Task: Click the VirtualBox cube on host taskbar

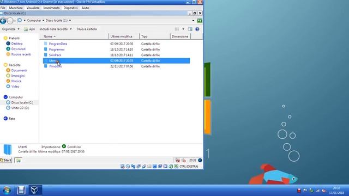Action: pyautogui.click(x=34, y=190)
